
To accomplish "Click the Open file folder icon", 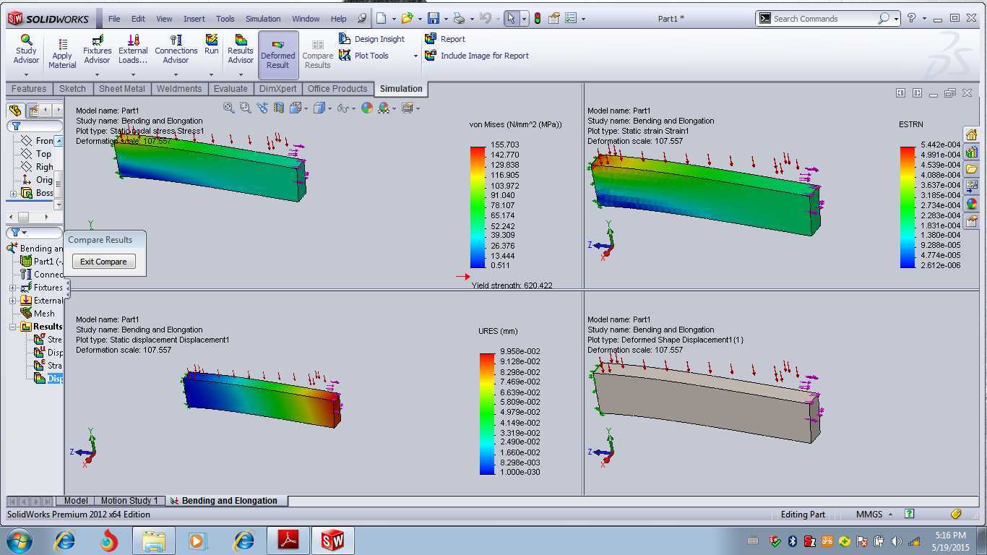I will 408,19.
